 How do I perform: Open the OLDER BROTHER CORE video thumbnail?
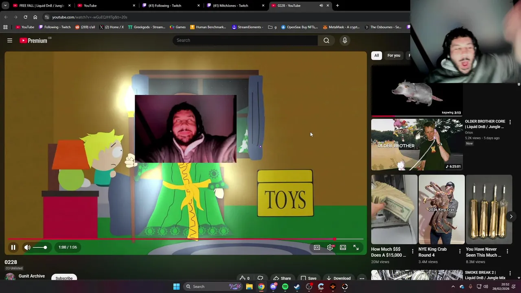(417, 144)
